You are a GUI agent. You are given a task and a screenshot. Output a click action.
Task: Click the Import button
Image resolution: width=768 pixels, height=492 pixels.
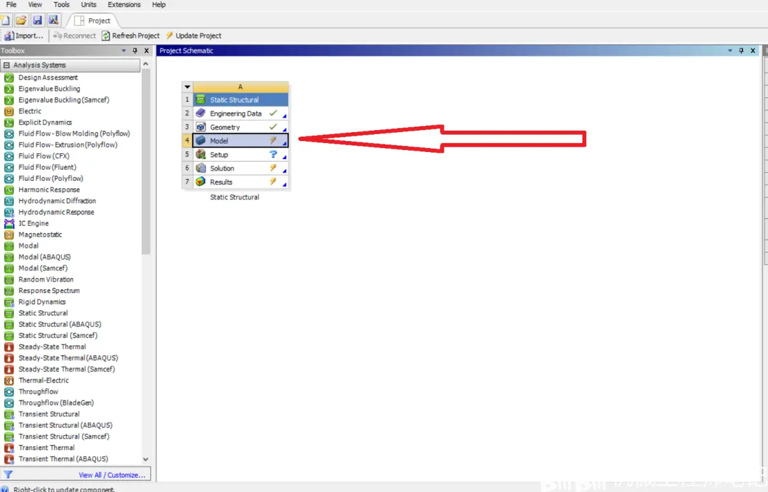[23, 35]
